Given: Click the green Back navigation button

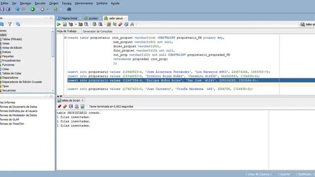Looking at the screenshot, I should pos(32,9).
